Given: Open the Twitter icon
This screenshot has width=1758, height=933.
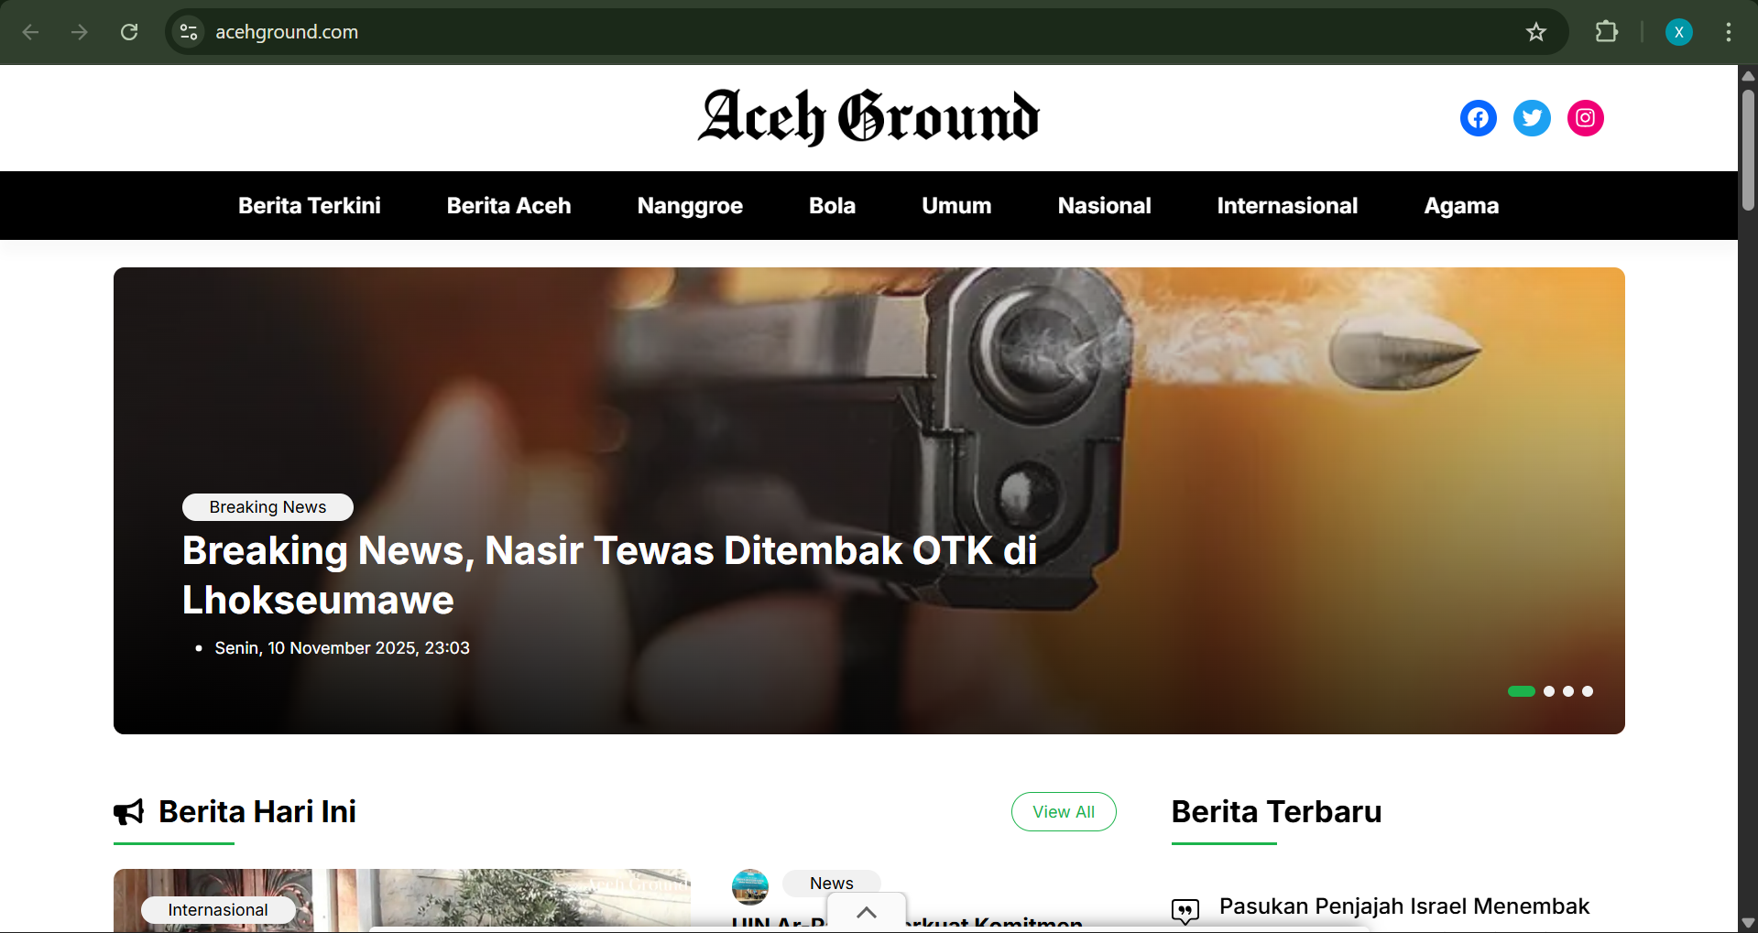Looking at the screenshot, I should click(1531, 117).
